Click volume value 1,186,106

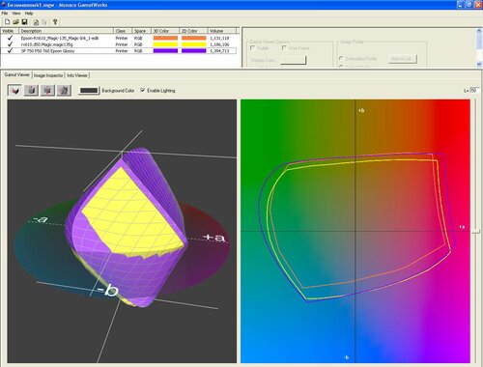pyautogui.click(x=219, y=44)
